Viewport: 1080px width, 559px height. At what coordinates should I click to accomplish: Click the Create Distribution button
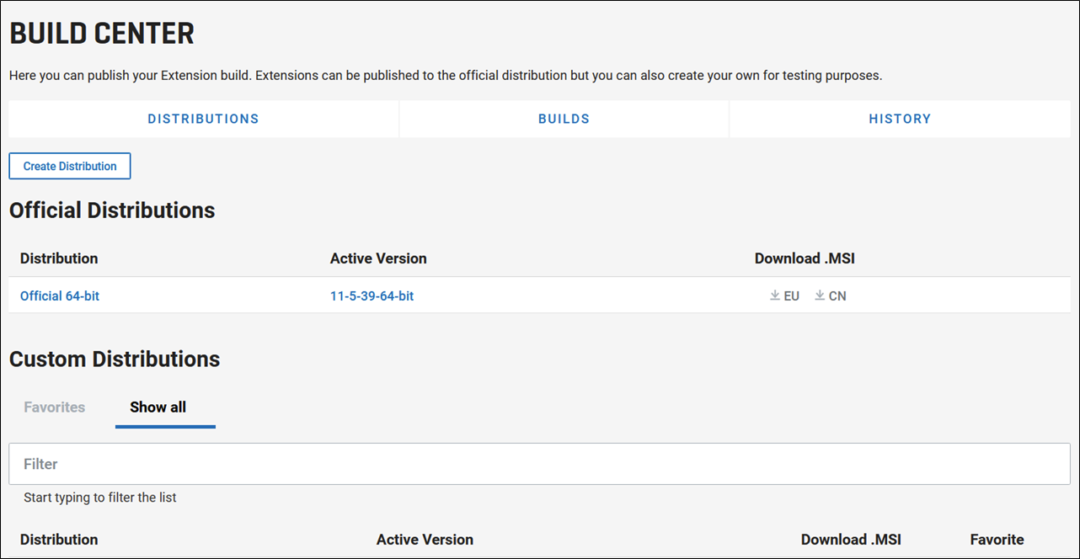[x=70, y=166]
